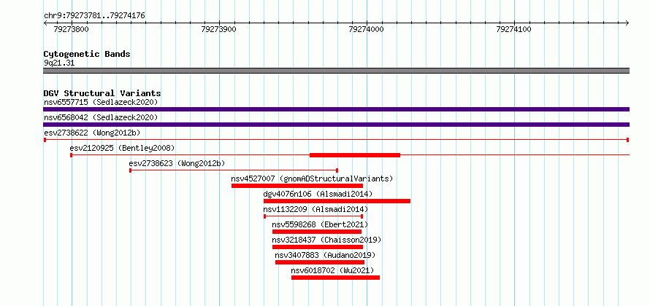
Task: Click the right arrowhead of the ruler
Action: pos(627,23)
